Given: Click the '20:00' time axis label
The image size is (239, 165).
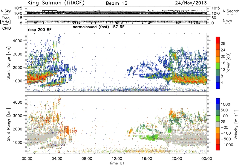Looking at the screenshot, I should pyautogui.click(x=177, y=159).
